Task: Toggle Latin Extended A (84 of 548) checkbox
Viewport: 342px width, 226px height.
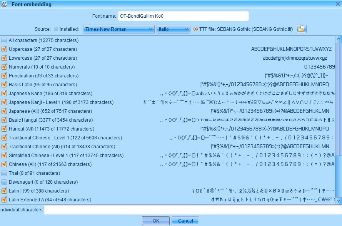Action: pos(4,199)
